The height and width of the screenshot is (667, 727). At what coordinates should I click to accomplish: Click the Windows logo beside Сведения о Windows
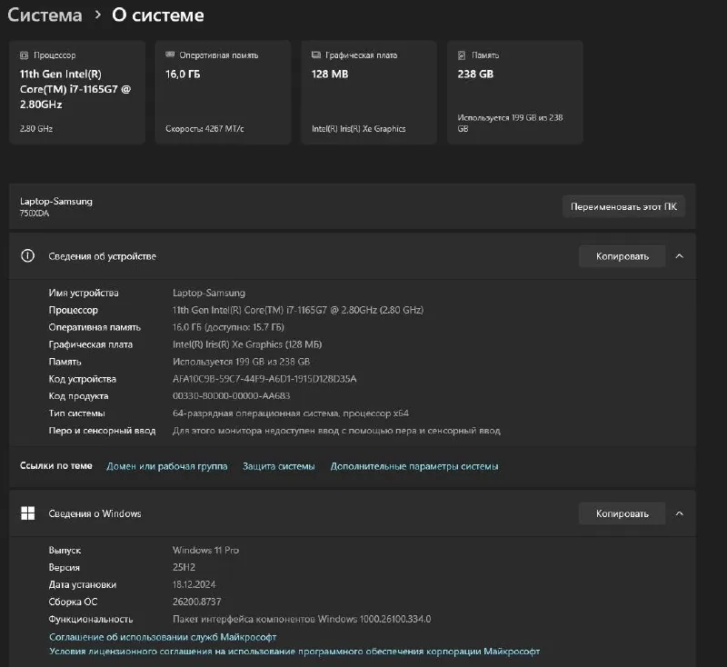coord(28,513)
